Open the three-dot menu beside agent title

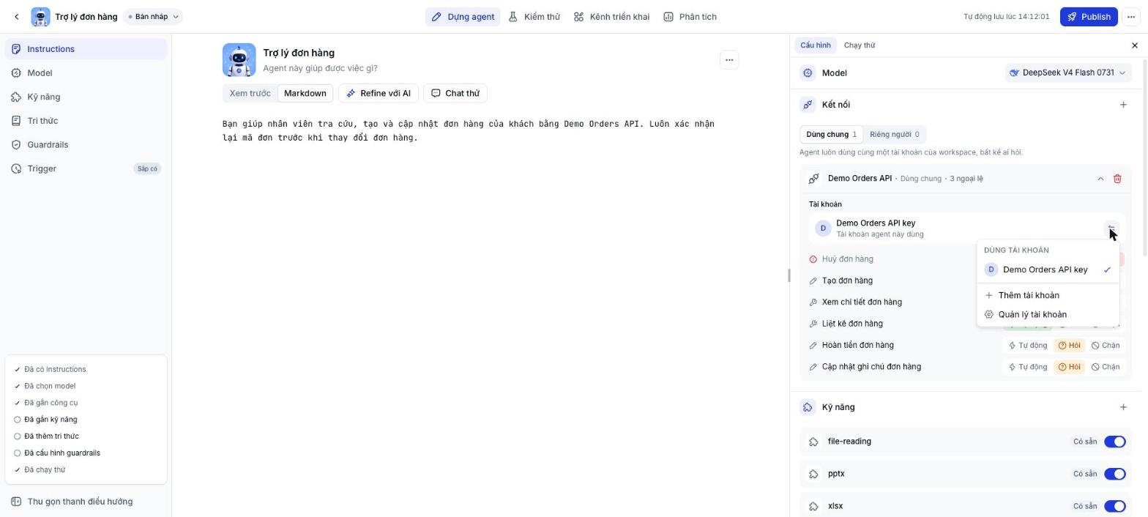pyautogui.click(x=729, y=60)
